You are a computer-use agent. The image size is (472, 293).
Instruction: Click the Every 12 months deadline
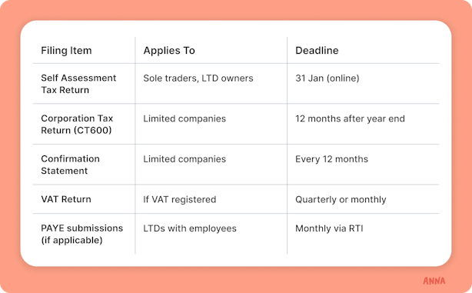click(331, 158)
